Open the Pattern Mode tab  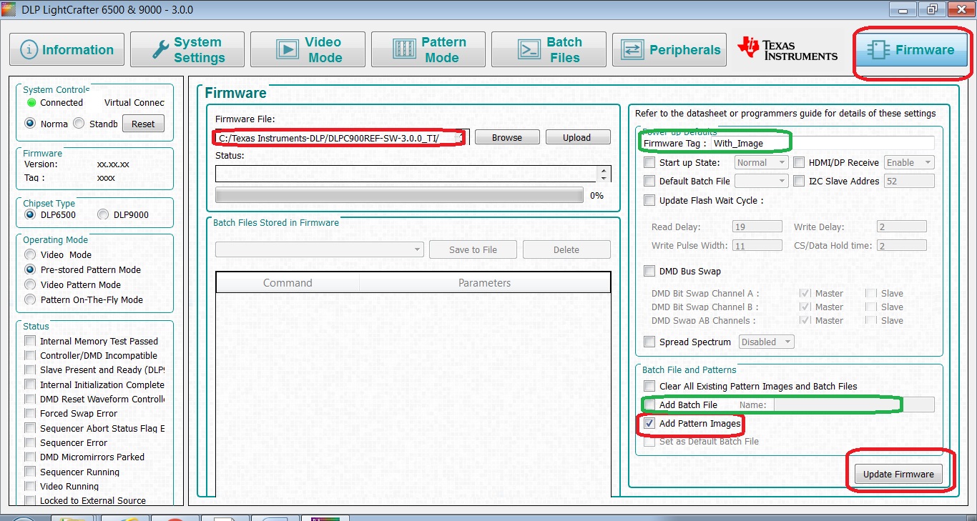pyautogui.click(x=428, y=50)
